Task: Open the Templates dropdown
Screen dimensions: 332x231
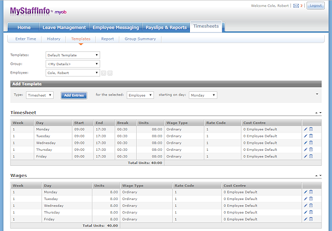Action: [72, 55]
